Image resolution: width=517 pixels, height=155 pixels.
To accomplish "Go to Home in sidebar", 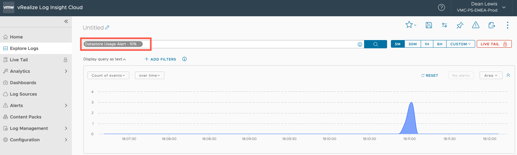I will click(36, 37).
